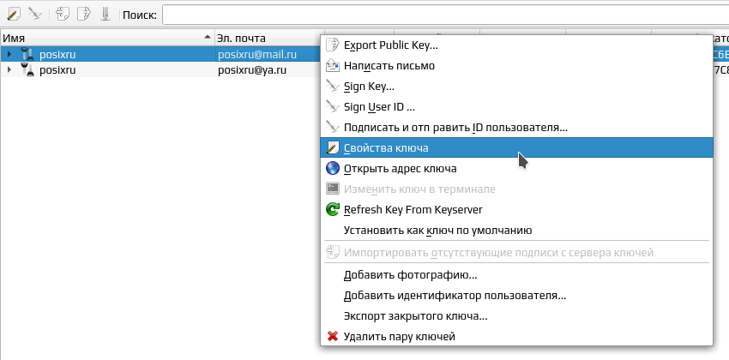This screenshot has height=360, width=729.
Task: Select Sign Key… menu entry
Action: (x=516, y=87)
